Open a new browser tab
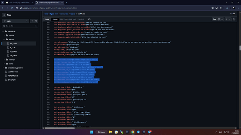Screen dimensions: 241x135 (x=67, y=2)
